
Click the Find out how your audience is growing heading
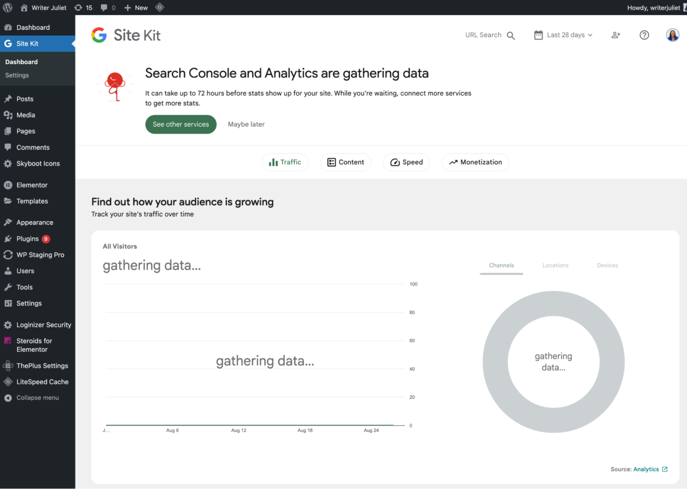183,202
